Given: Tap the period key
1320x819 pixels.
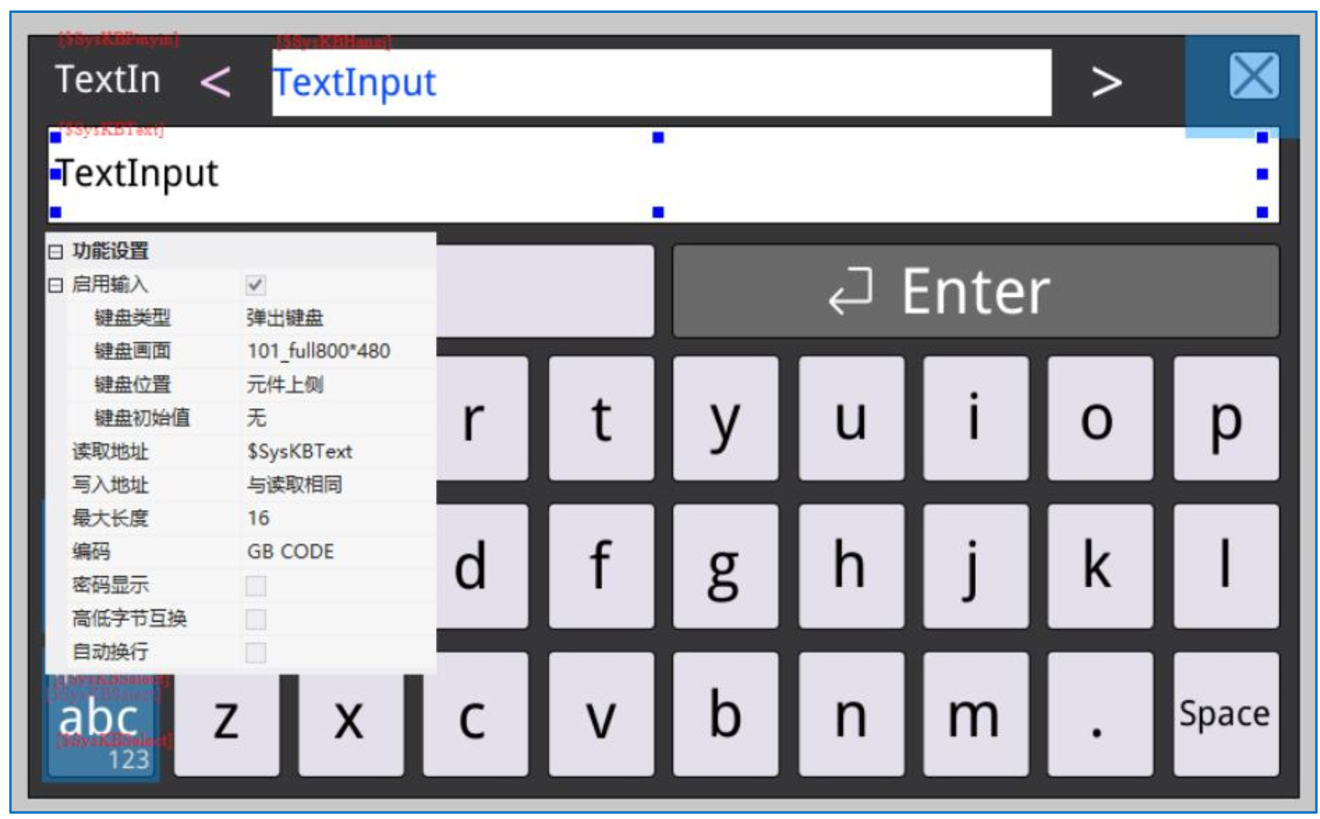Looking at the screenshot, I should click(x=1097, y=716).
